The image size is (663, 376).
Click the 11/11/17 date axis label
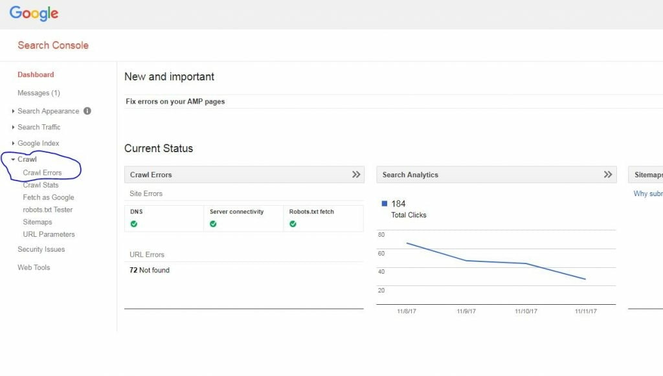pyautogui.click(x=585, y=311)
